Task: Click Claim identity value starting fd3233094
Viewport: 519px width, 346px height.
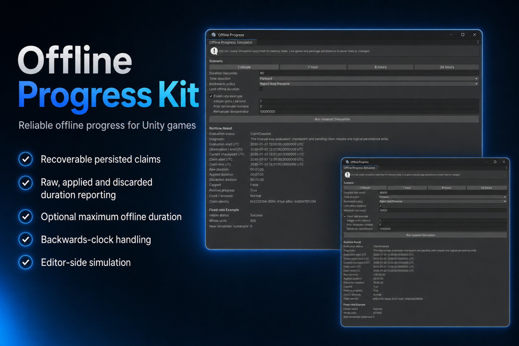Action: click(x=283, y=201)
